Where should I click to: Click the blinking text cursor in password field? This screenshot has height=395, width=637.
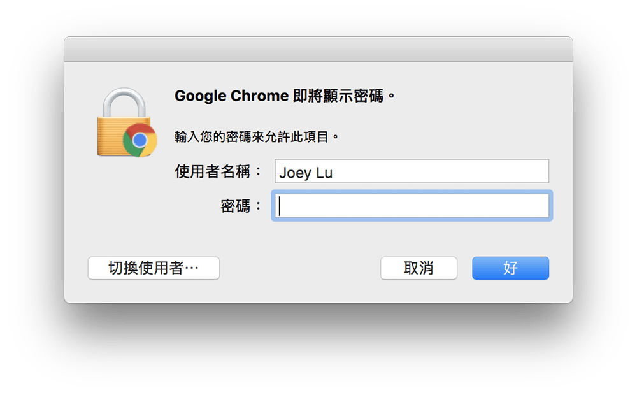click(x=280, y=206)
